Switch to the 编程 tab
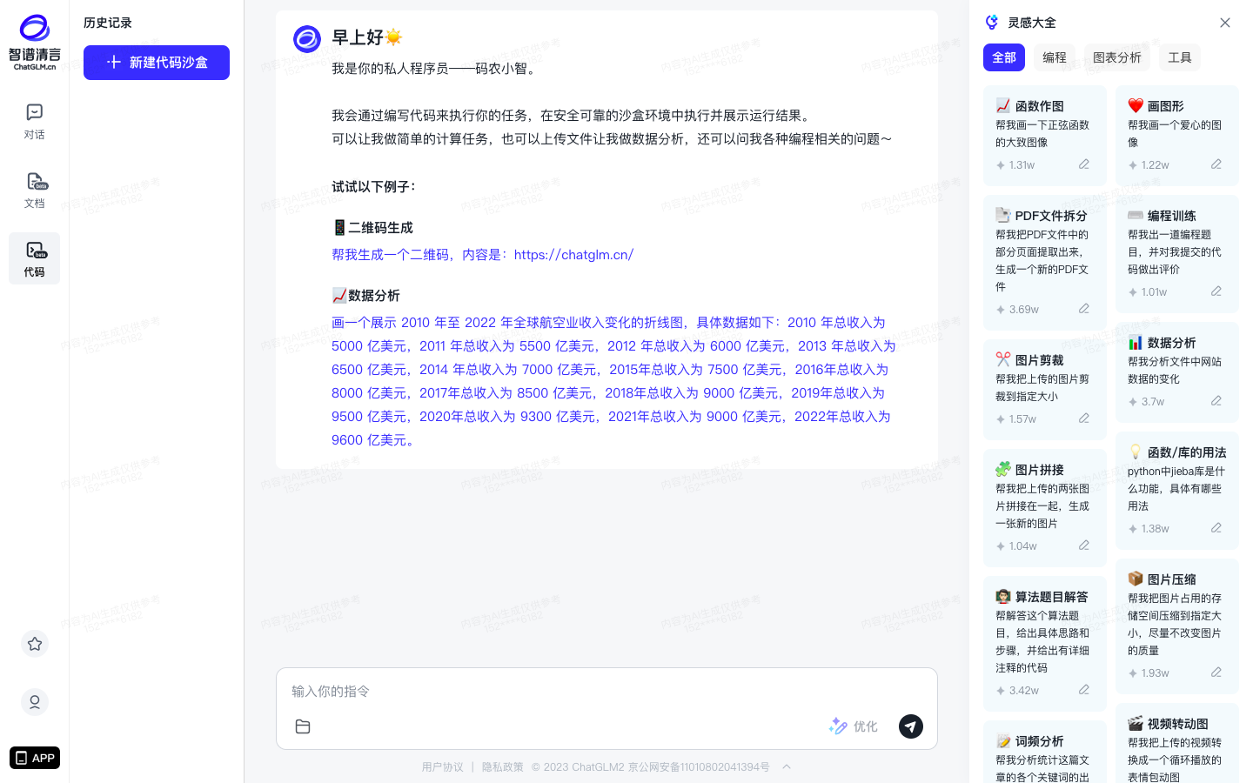 (x=1055, y=57)
